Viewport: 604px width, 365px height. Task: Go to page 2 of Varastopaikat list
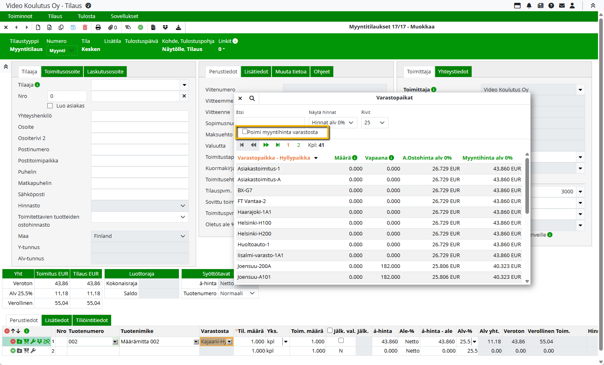click(298, 145)
